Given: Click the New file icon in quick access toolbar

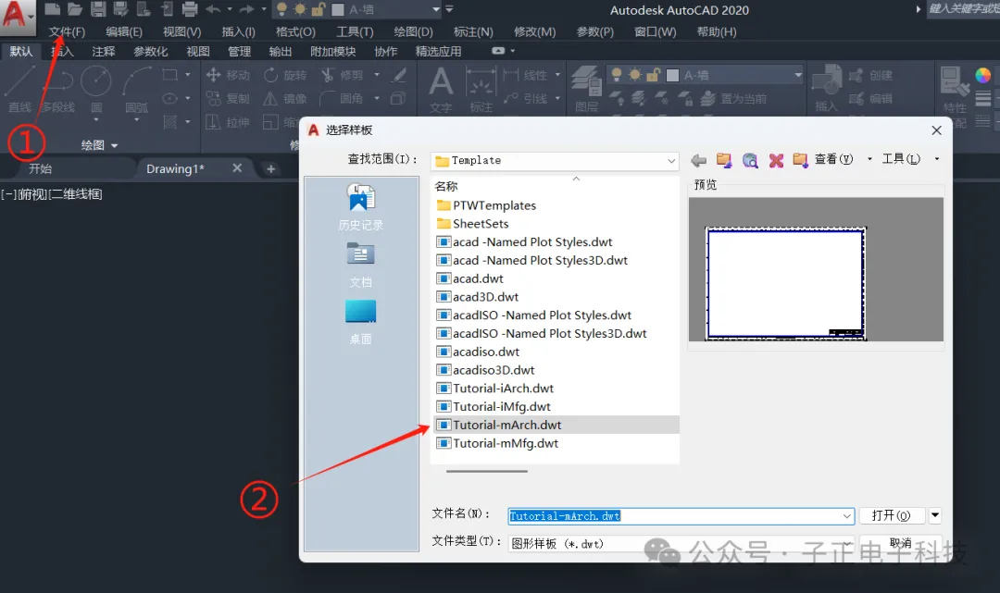Looking at the screenshot, I should coord(52,9).
